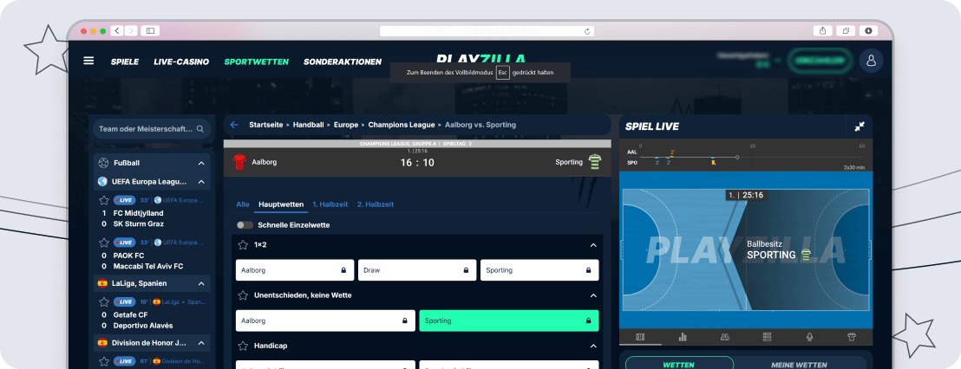Image resolution: width=961 pixels, height=369 pixels.
Task: Favorite the PAOK FC match with its star
Action: (104, 243)
